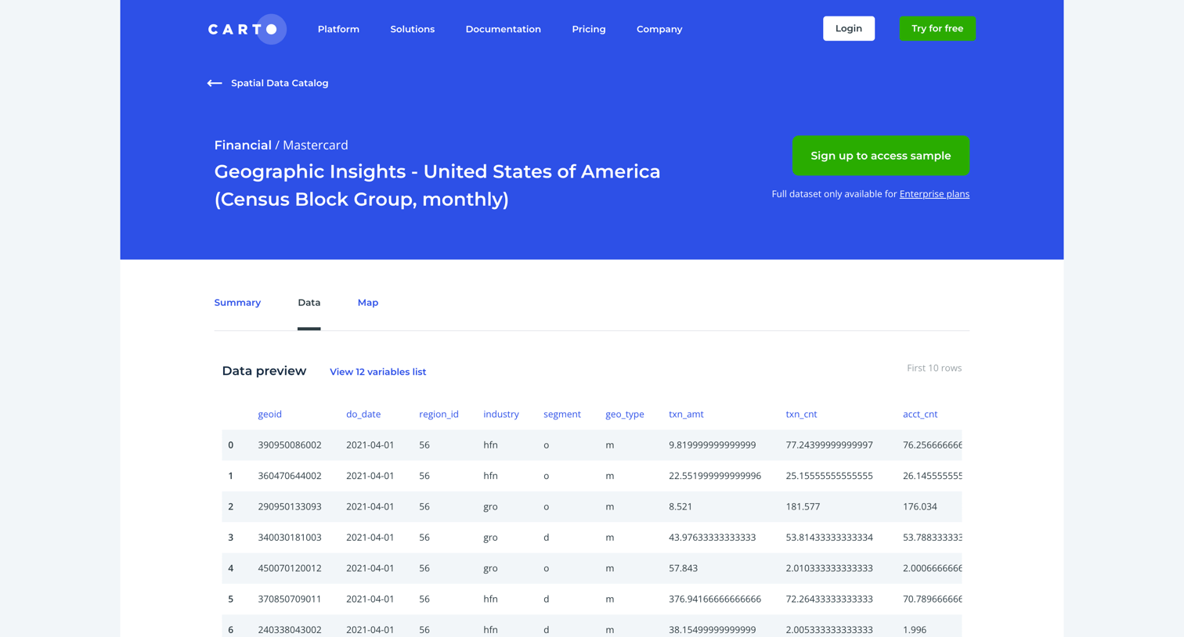Click acct_cnt value 1.996
Screen dimensions: 1184x637
[915, 630]
